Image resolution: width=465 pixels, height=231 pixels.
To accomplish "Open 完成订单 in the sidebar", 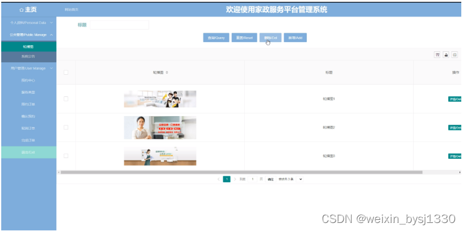I will coord(29,140).
